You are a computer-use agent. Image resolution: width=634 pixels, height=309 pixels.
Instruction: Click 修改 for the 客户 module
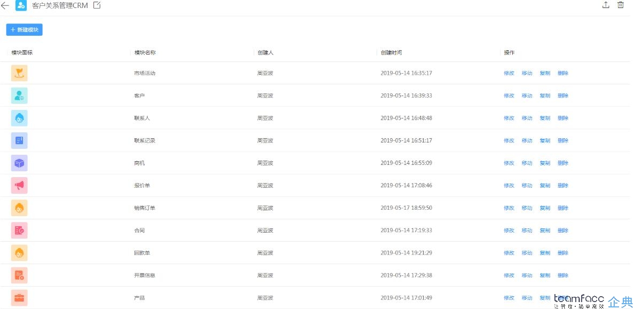pyautogui.click(x=509, y=96)
